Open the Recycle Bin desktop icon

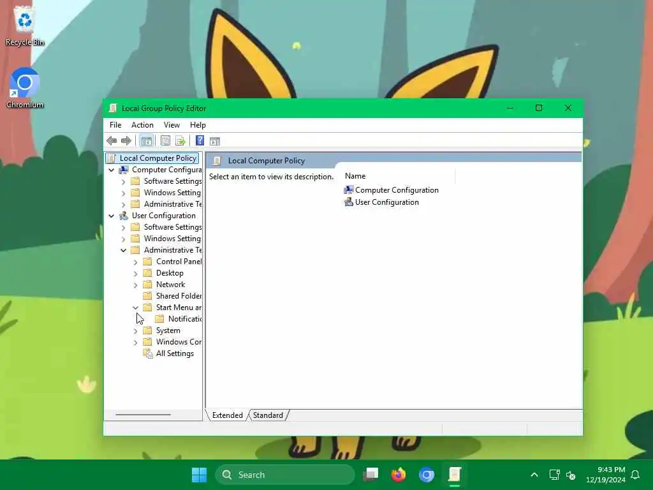[25, 25]
